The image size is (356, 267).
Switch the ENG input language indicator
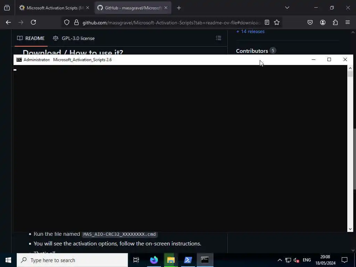pyautogui.click(x=307, y=260)
